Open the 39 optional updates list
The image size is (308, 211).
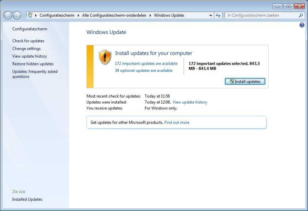(x=144, y=70)
